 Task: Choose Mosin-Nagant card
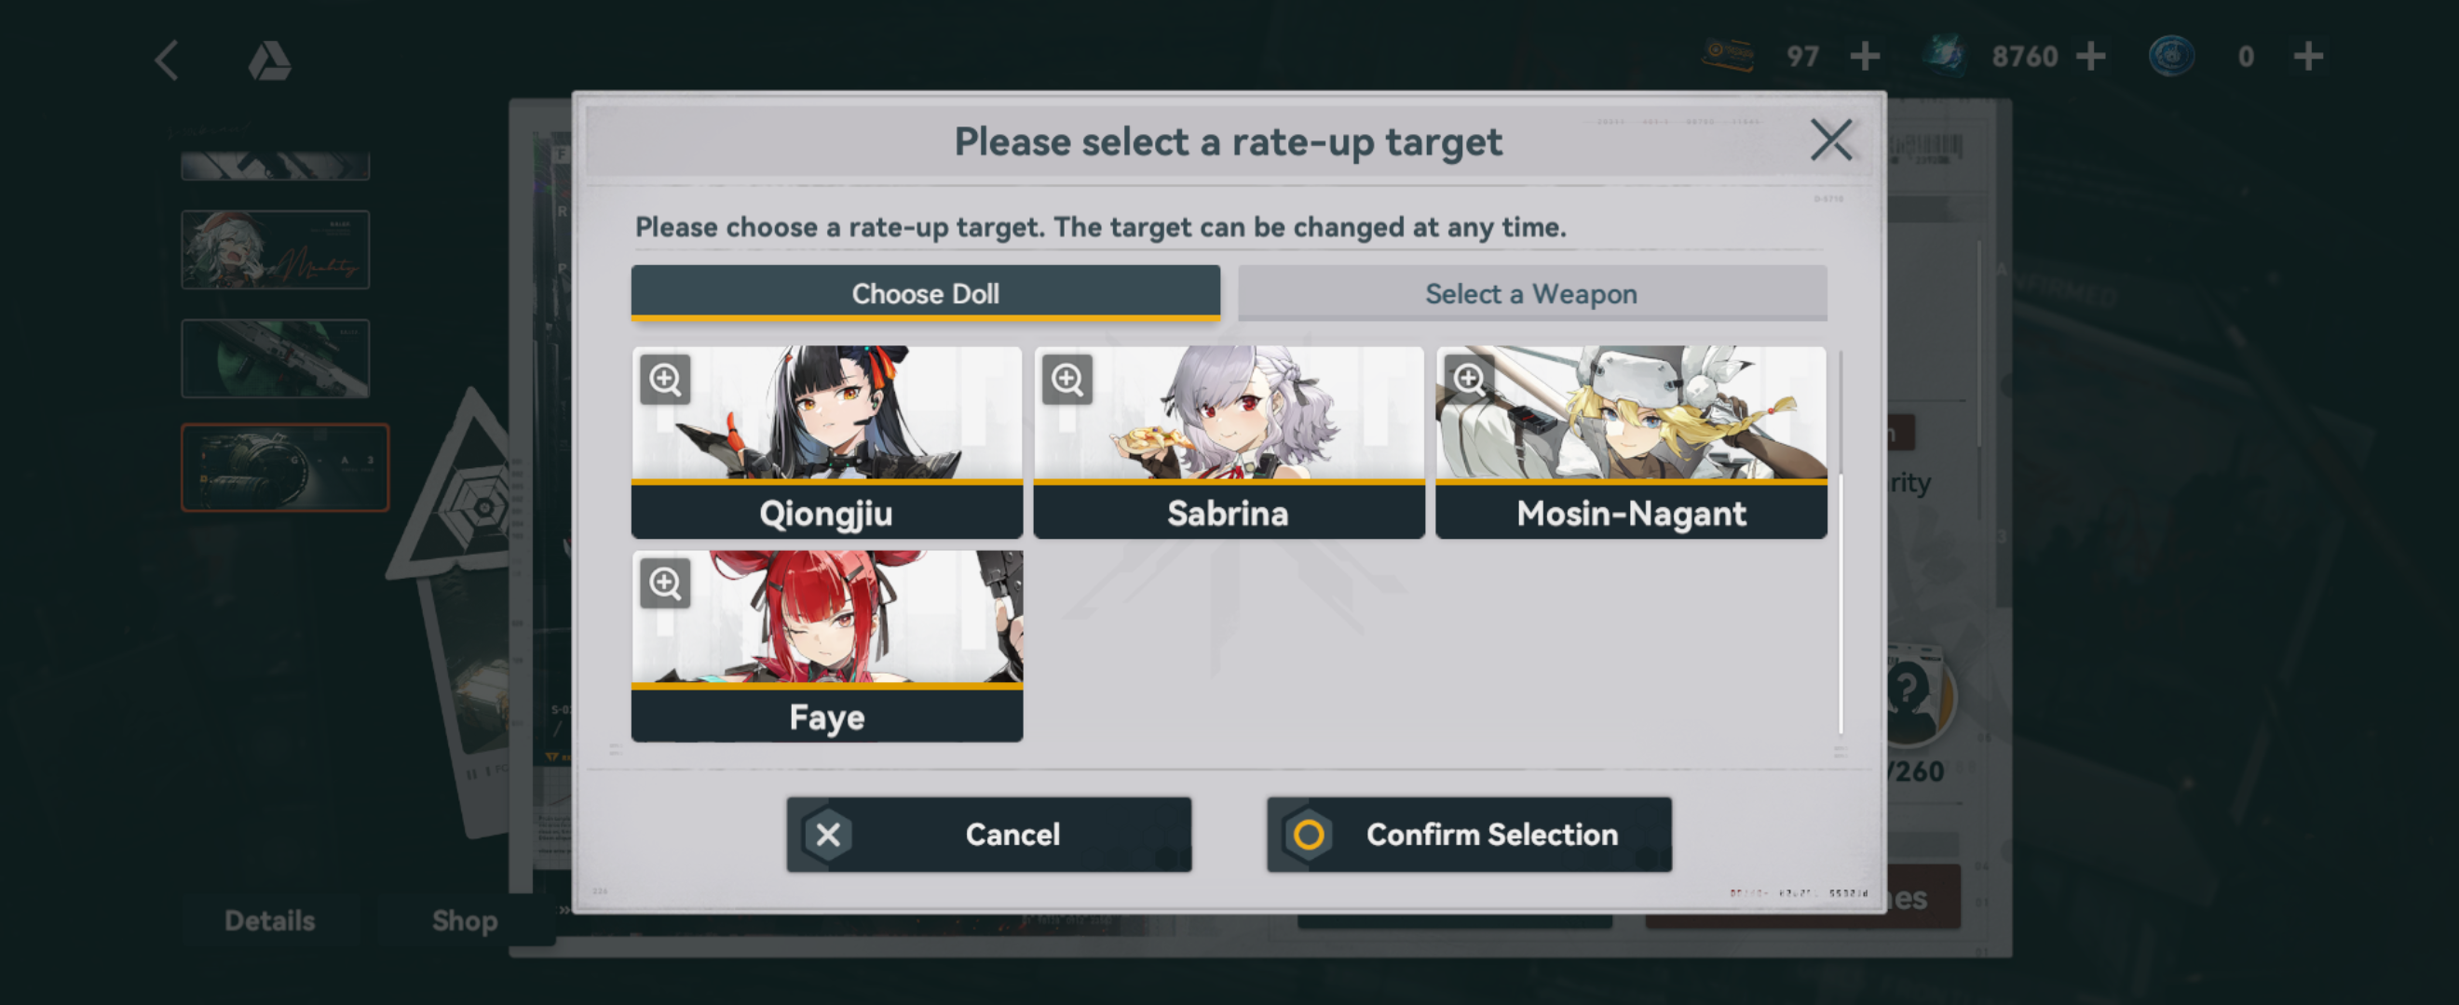coord(1630,442)
